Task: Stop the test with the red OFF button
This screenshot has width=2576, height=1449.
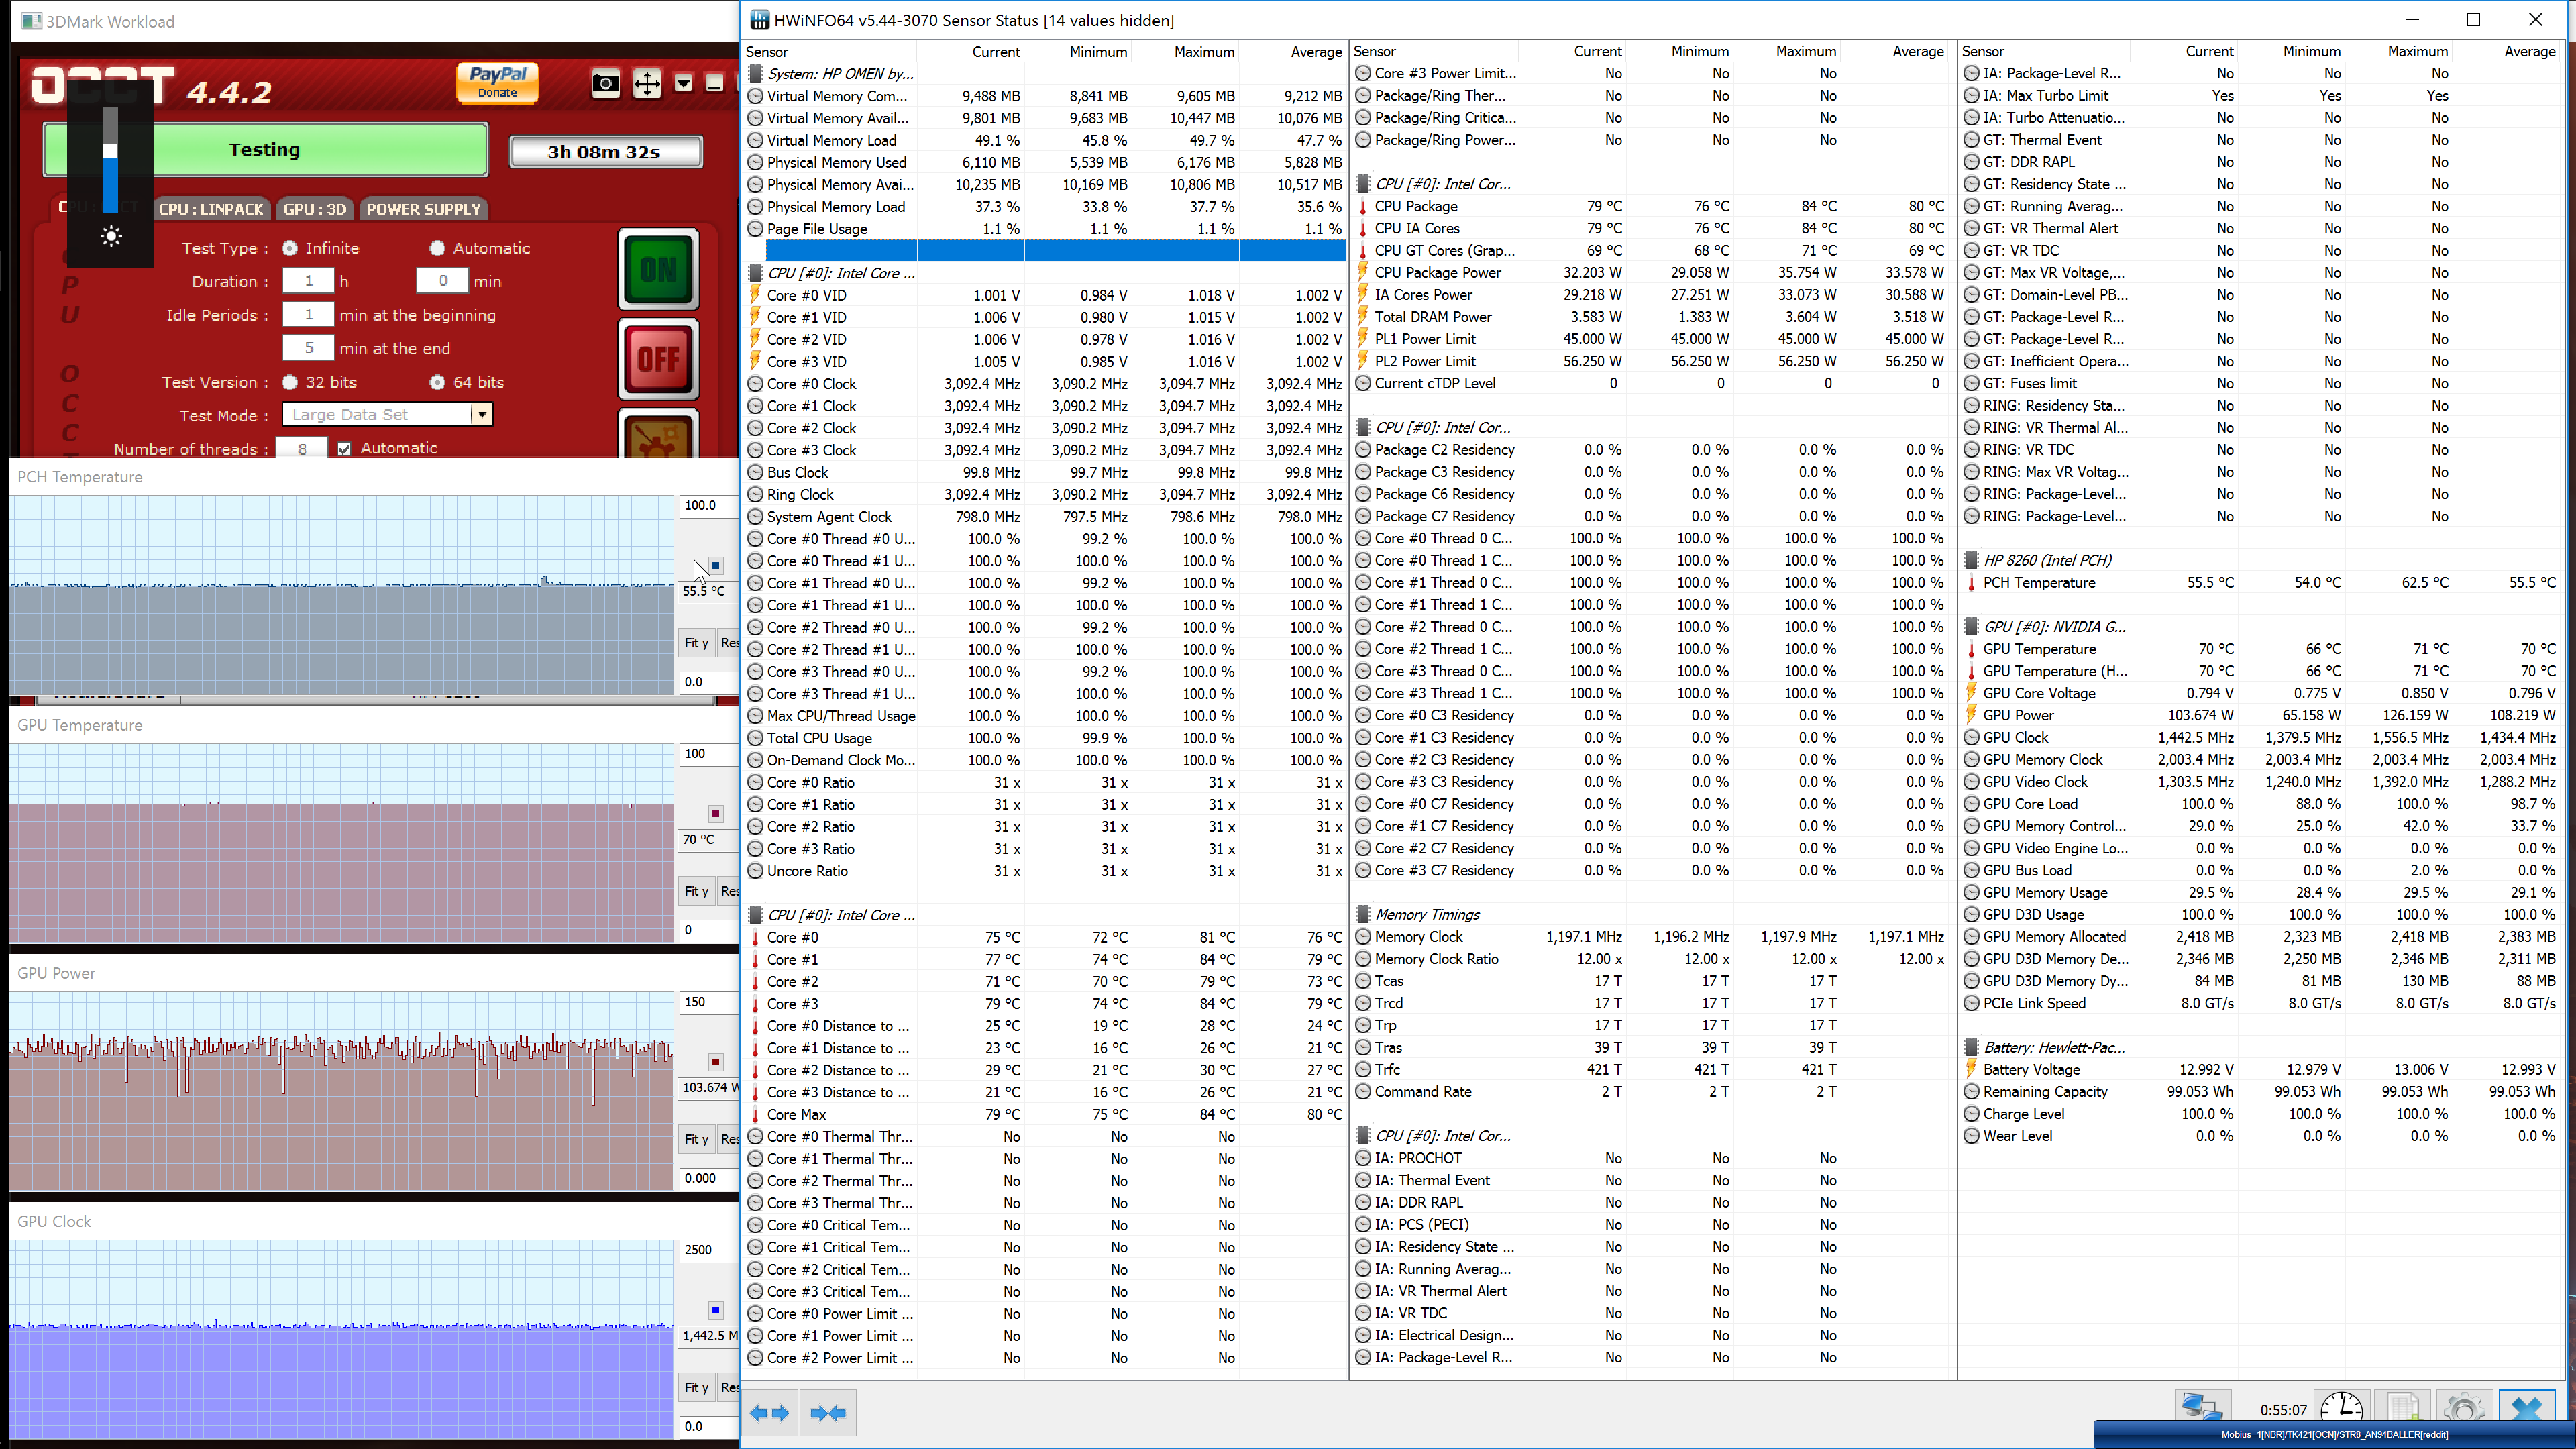Action: click(x=658, y=359)
